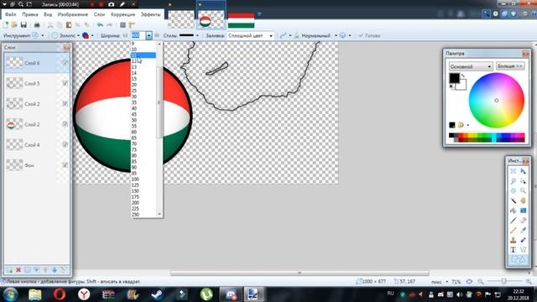Delete layer with red X icon
Image resolution: width=537 pixels, height=302 pixels.
(x=18, y=270)
